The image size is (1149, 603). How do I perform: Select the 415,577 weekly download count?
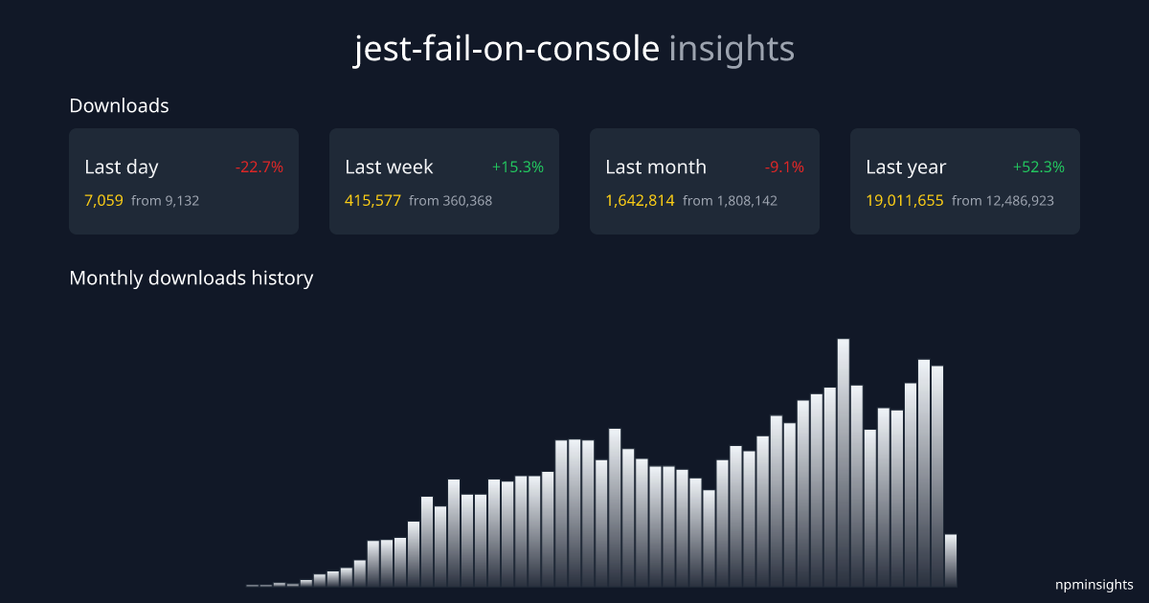[372, 201]
